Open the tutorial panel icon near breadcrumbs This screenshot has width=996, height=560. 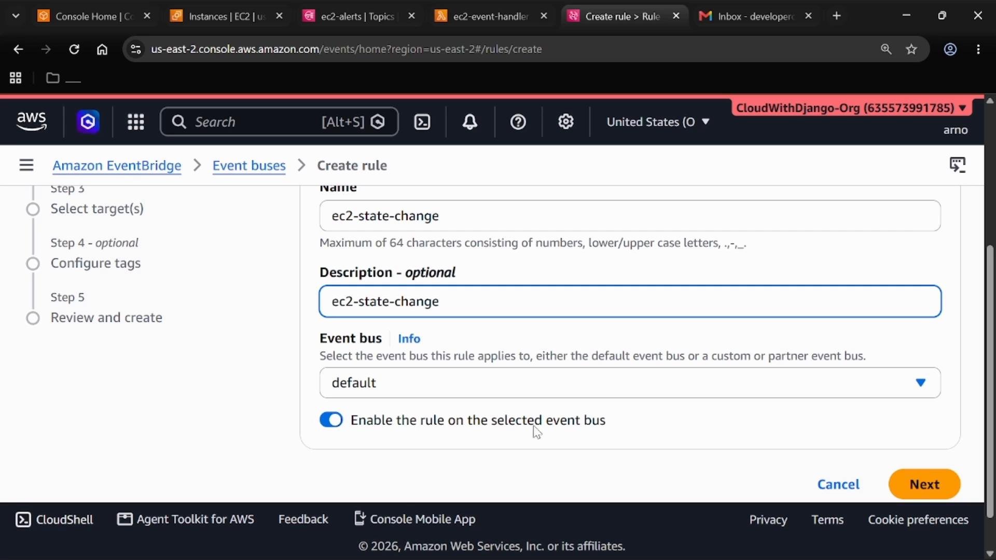[958, 165]
